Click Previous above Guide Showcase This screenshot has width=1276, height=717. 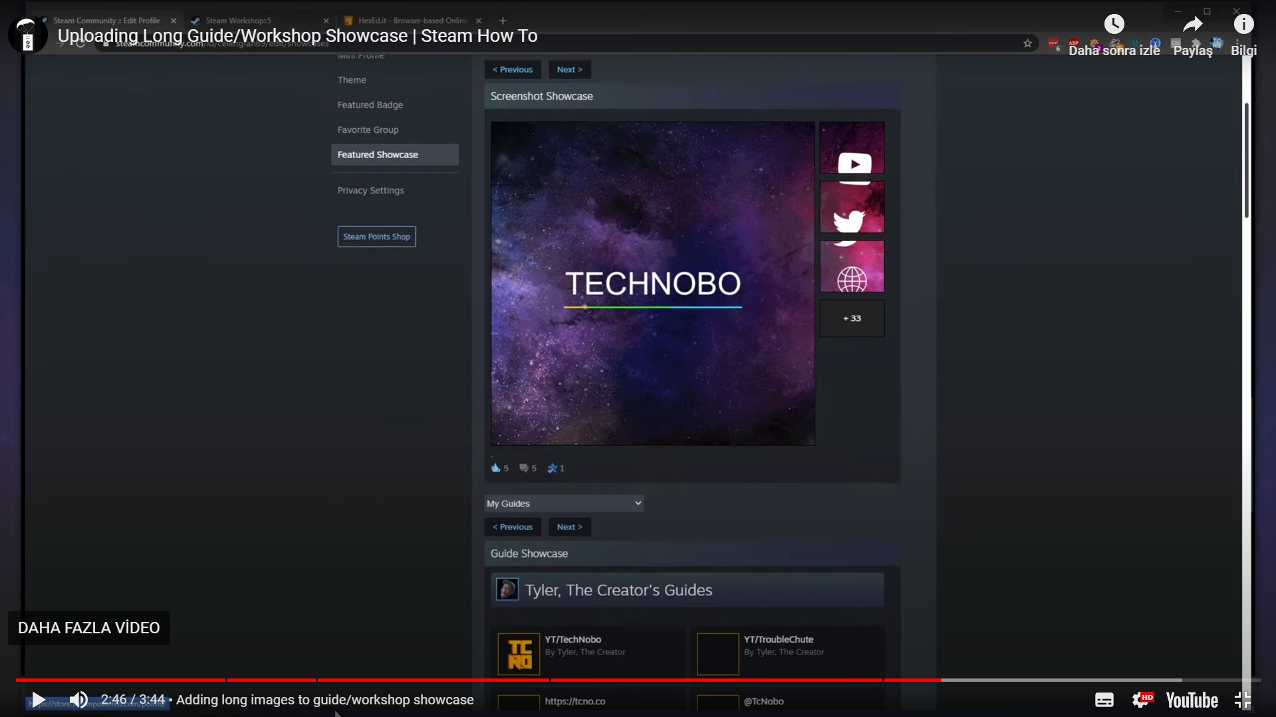click(513, 527)
